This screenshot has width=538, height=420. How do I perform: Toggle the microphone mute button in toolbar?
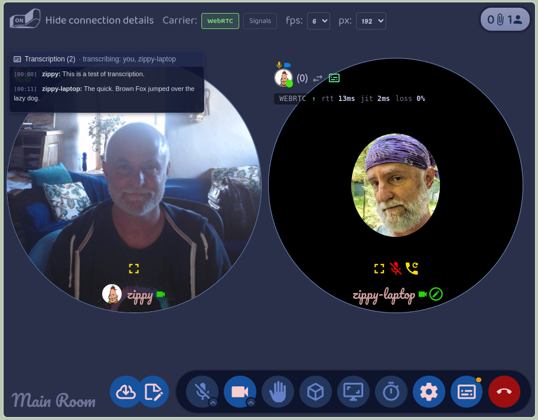pos(202,391)
